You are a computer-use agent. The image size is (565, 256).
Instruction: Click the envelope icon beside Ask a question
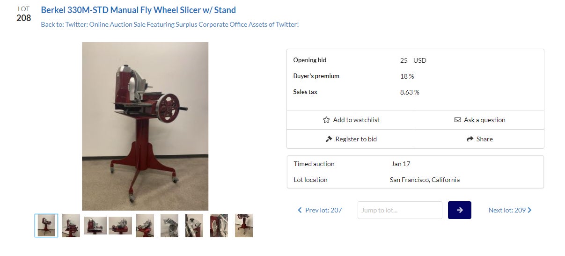(x=457, y=120)
